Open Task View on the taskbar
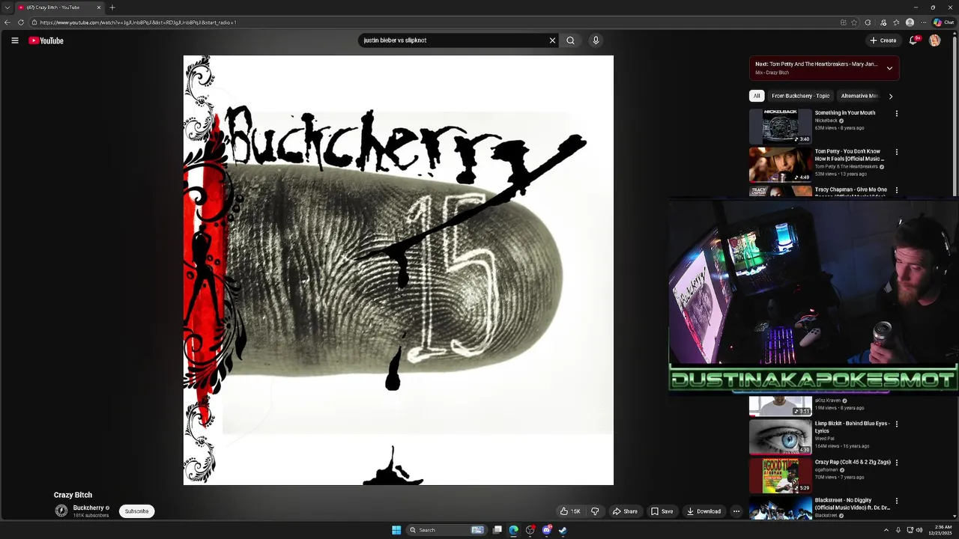This screenshot has height=539, width=959. tap(497, 530)
